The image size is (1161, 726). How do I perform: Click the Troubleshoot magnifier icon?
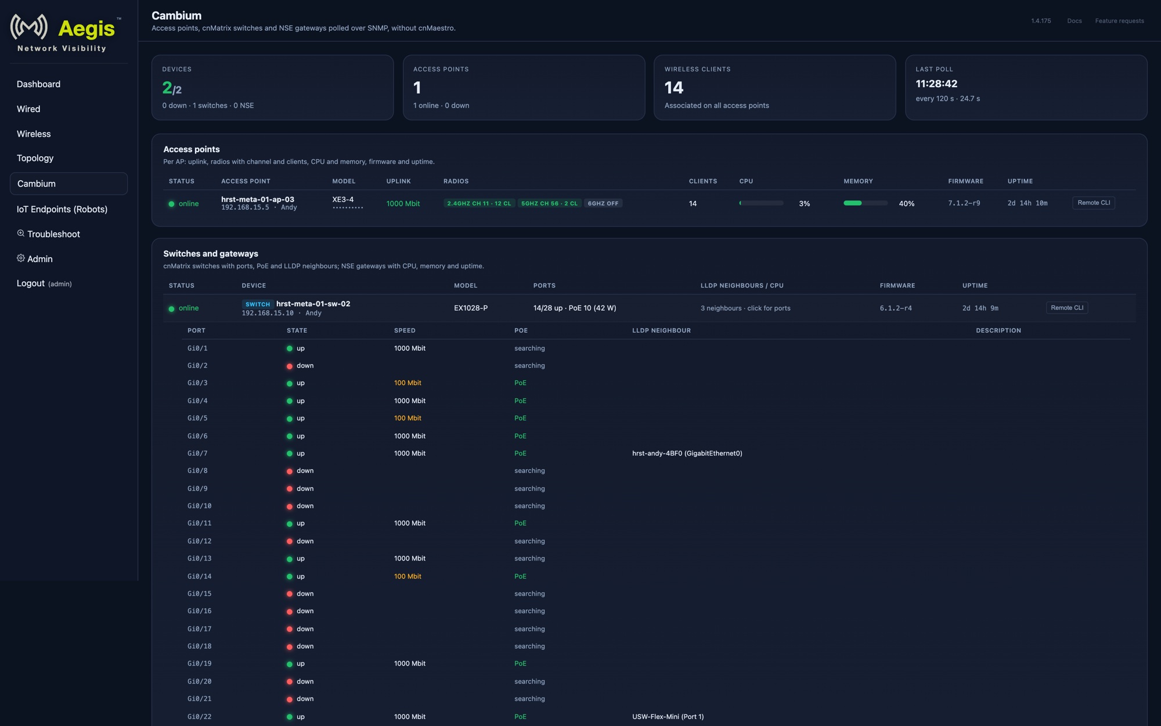pyautogui.click(x=21, y=233)
